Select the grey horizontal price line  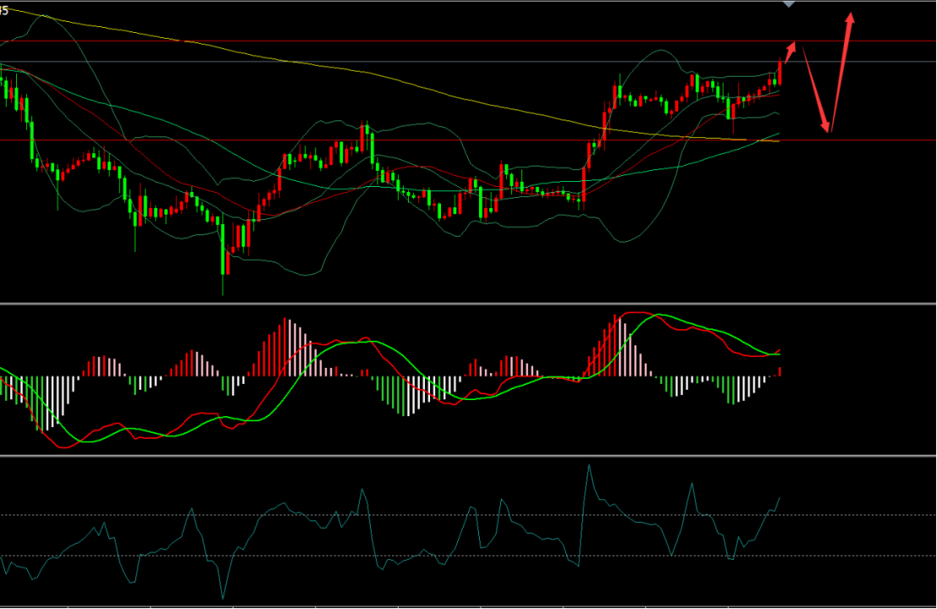468,62
